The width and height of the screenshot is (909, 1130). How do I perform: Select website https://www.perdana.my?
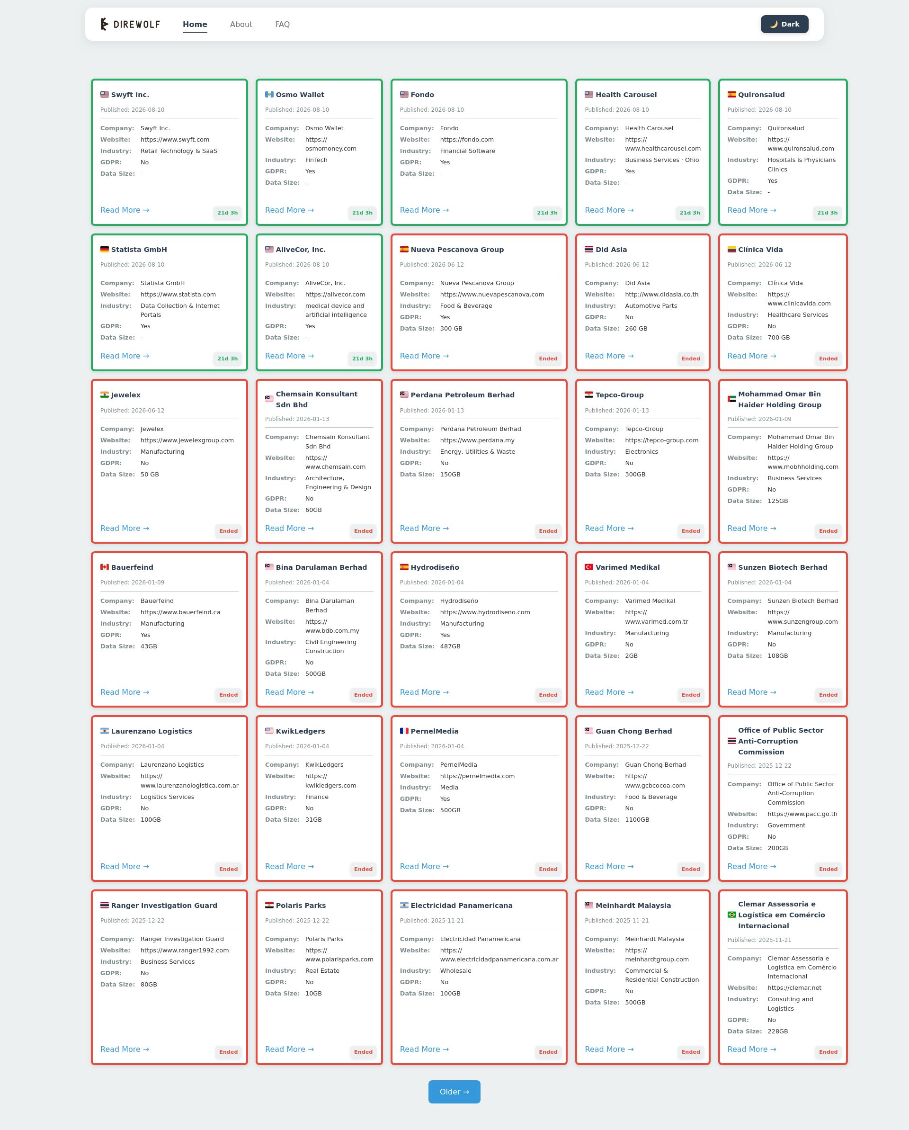pyautogui.click(x=477, y=440)
